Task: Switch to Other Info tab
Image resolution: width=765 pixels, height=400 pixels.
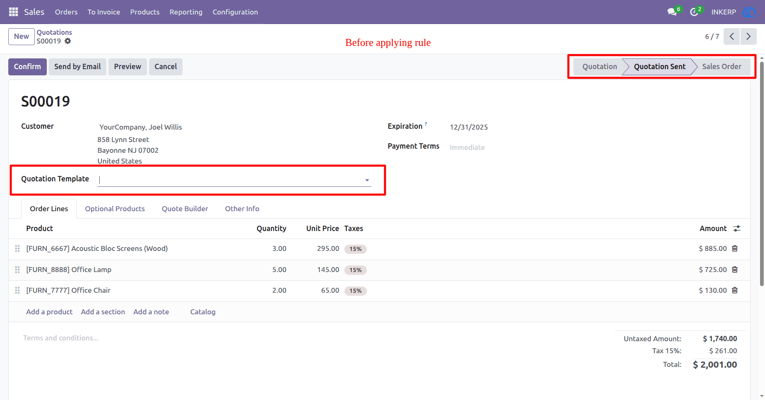Action: click(242, 209)
